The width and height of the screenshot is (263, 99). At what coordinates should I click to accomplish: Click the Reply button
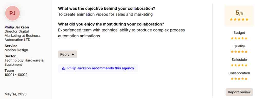tap(68, 54)
